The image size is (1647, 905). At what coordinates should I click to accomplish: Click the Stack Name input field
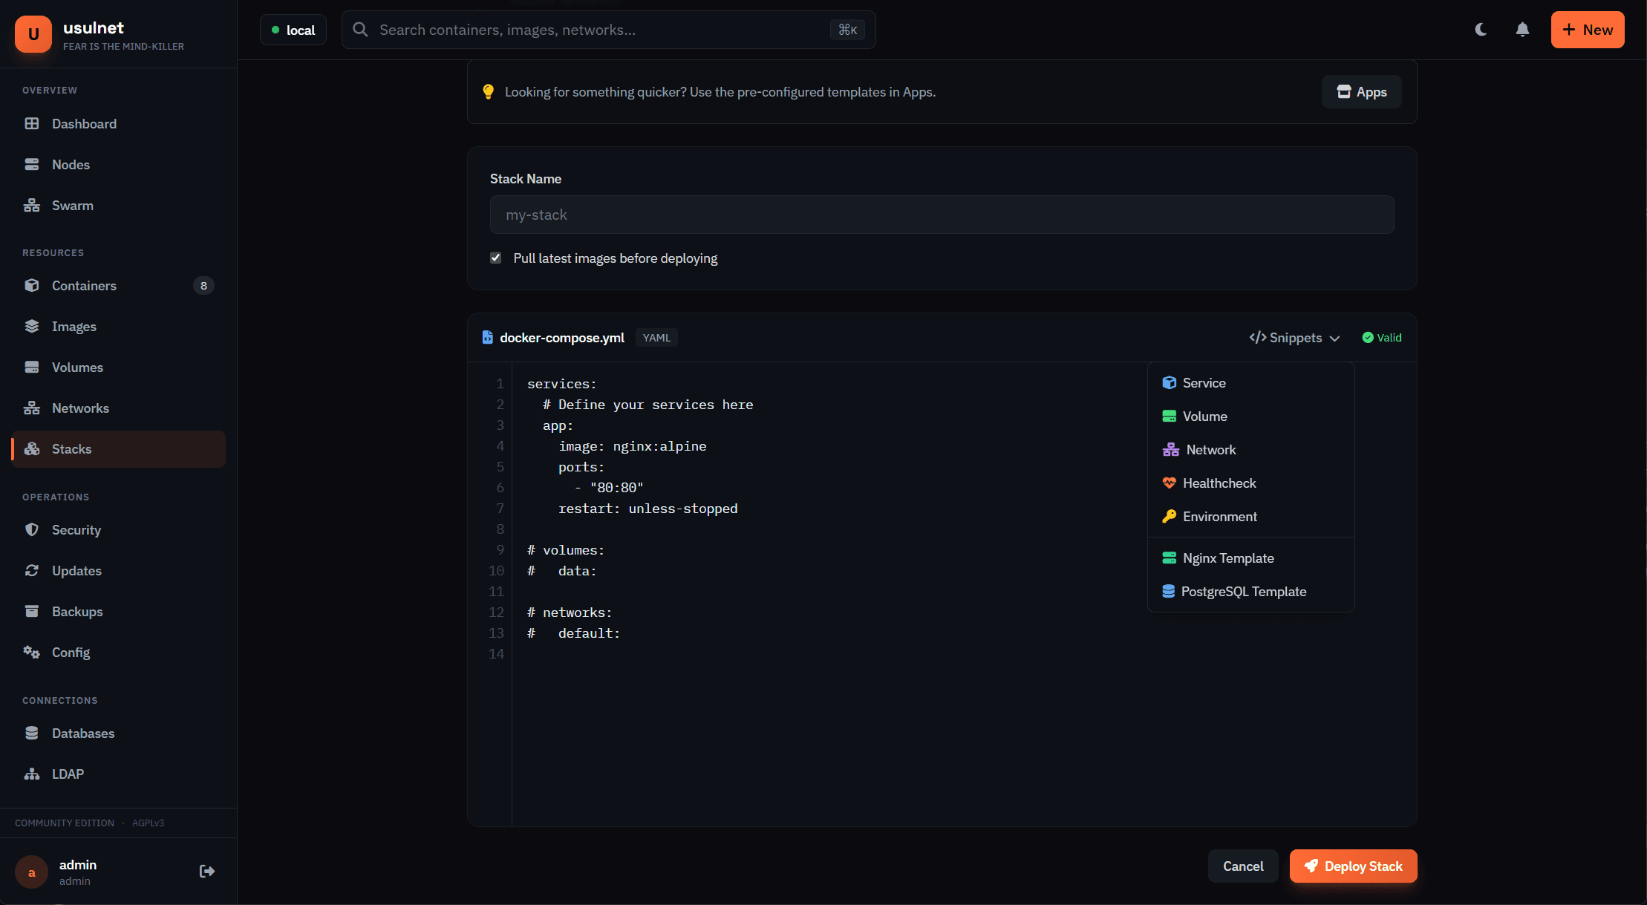942,215
